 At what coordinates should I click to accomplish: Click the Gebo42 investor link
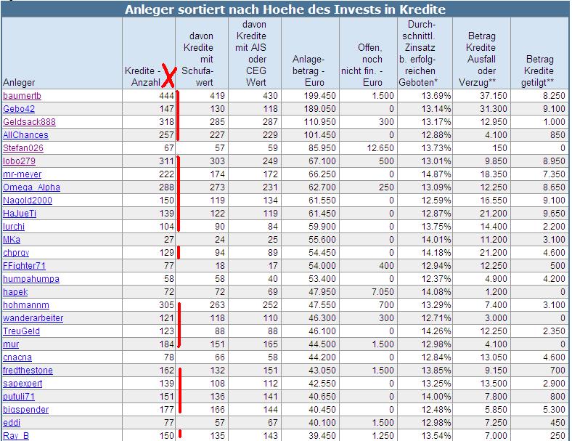pos(20,109)
